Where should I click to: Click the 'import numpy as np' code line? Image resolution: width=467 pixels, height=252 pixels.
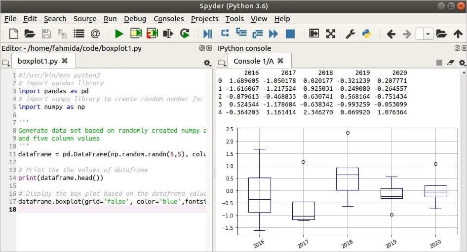click(51, 107)
